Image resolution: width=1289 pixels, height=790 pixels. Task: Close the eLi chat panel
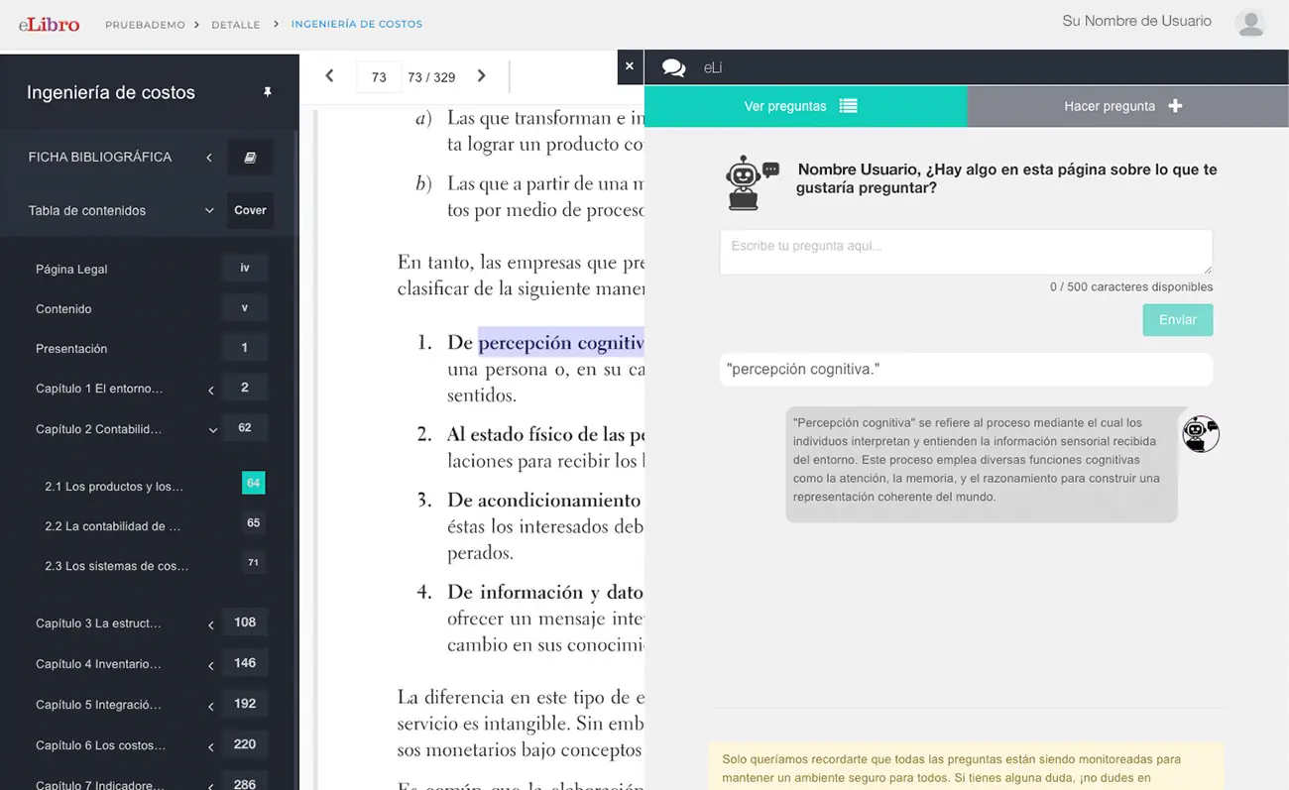pos(629,66)
